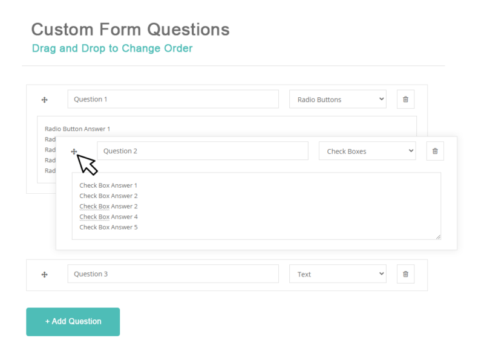The width and height of the screenshot is (484, 358).
Task: Click the drag handle beside Question 3
Action: tap(44, 274)
